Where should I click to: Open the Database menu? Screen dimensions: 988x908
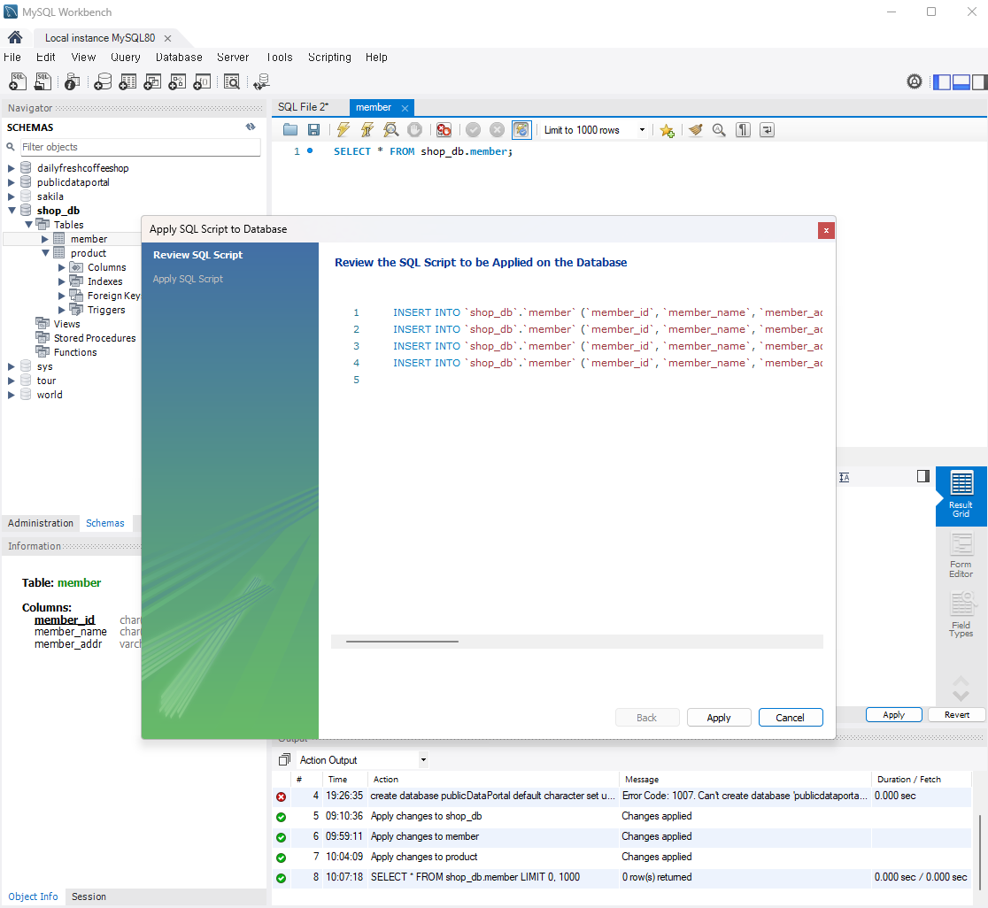pos(179,58)
